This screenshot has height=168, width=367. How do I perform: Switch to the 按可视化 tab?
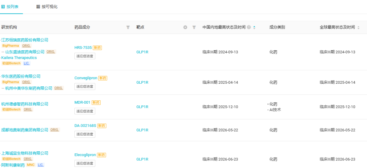[x=47, y=7]
